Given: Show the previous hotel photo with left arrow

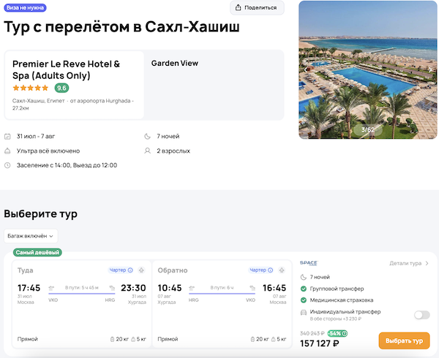Looking at the screenshot, I should pyautogui.click(x=306, y=68).
